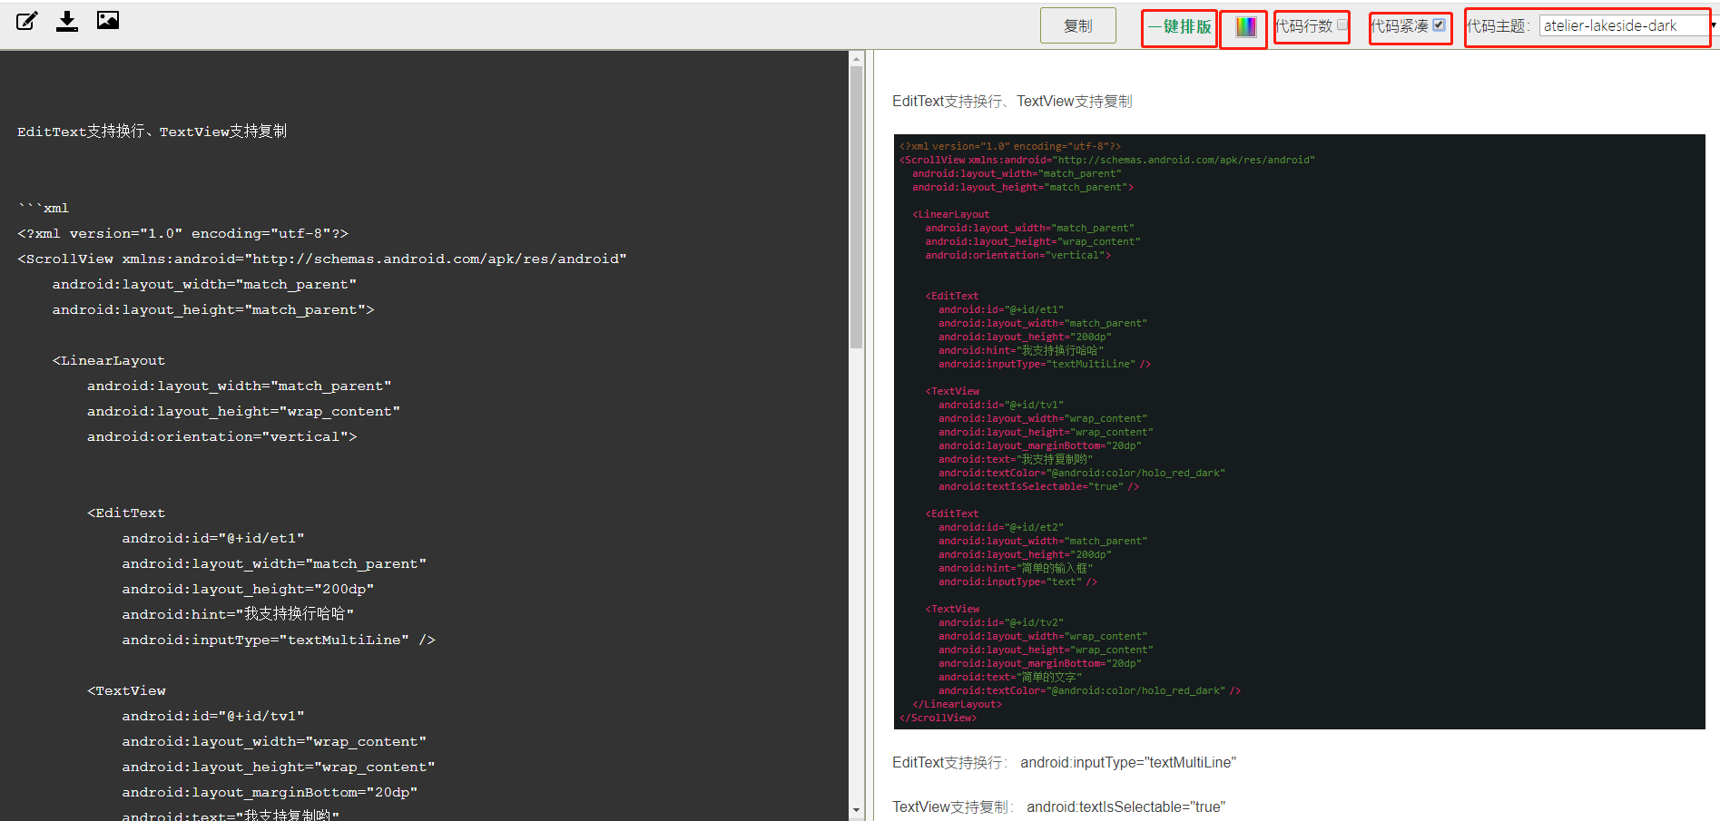1720x821 pixels.
Task: Click android:orientation="vertical" line in editor
Action: (222, 436)
